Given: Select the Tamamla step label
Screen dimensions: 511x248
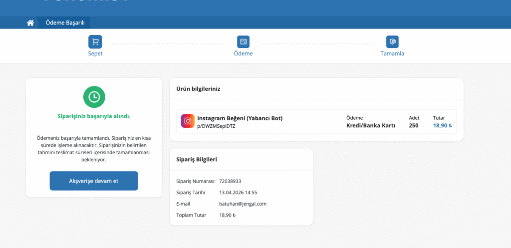Looking at the screenshot, I should pos(392,53).
